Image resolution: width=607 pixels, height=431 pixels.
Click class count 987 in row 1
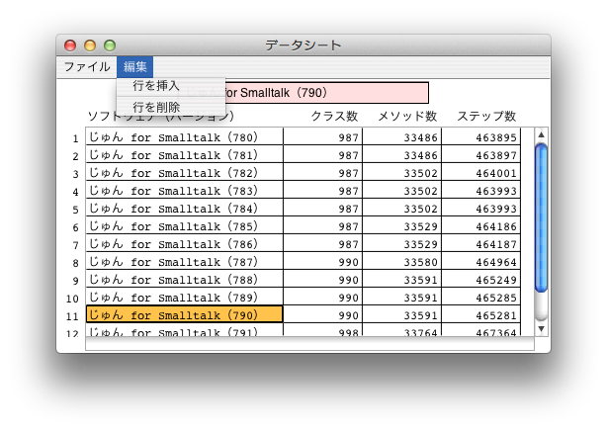[323, 137]
